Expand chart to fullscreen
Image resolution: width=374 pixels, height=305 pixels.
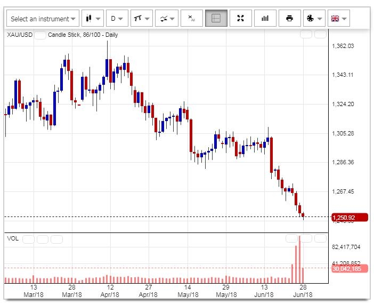click(240, 19)
